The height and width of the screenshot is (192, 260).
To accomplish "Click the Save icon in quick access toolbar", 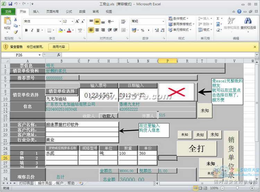I will click(x=10, y=4).
